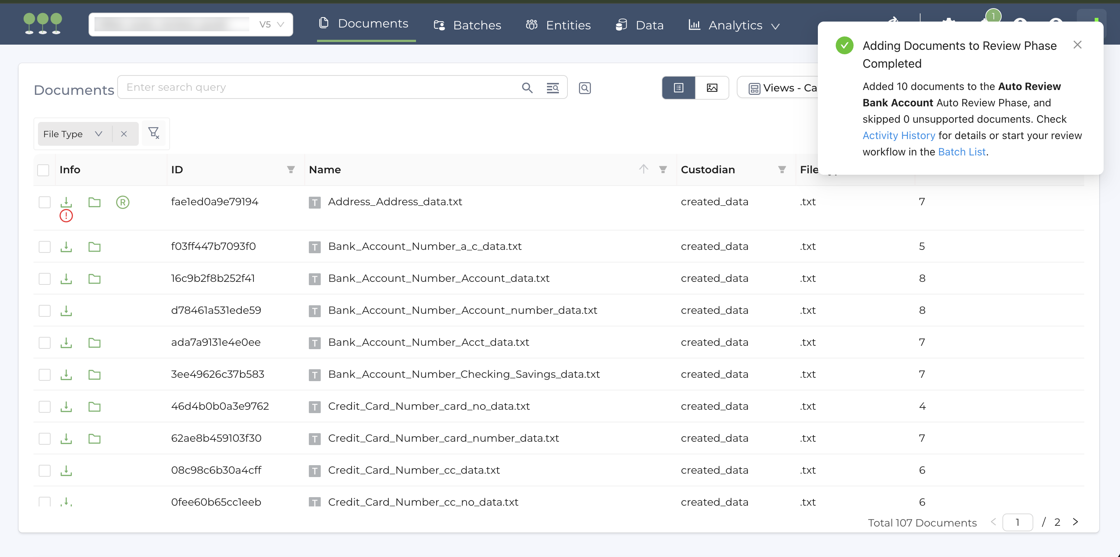1120x557 pixels.
Task: Click the red warning icon on first row
Action: [66, 216]
